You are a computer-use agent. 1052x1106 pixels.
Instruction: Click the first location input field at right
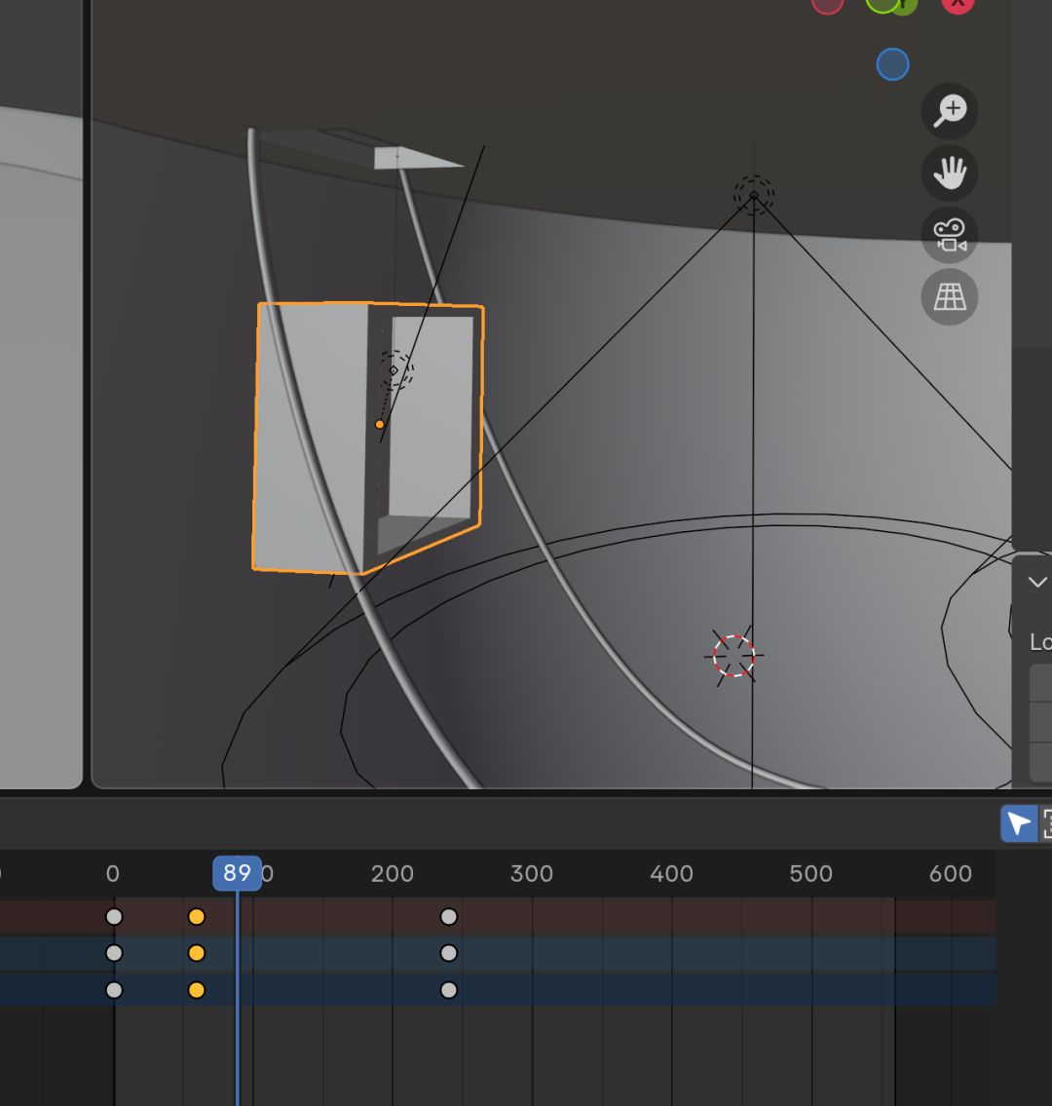tap(1040, 683)
